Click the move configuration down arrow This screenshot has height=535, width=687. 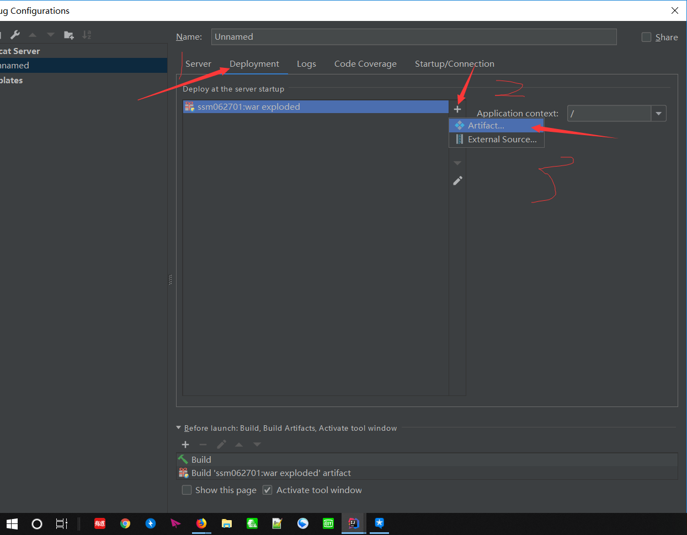point(51,35)
